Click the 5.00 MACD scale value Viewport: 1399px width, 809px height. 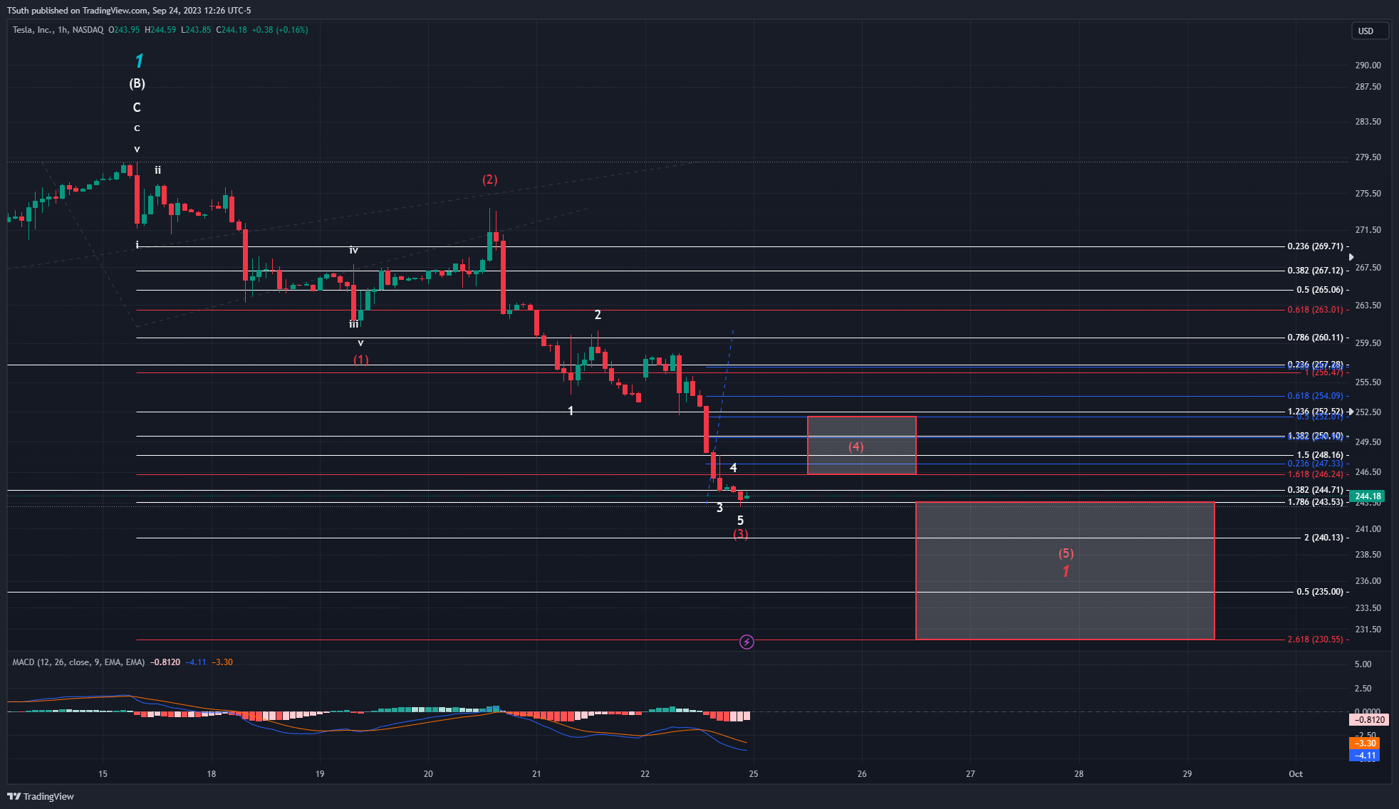coord(1363,664)
